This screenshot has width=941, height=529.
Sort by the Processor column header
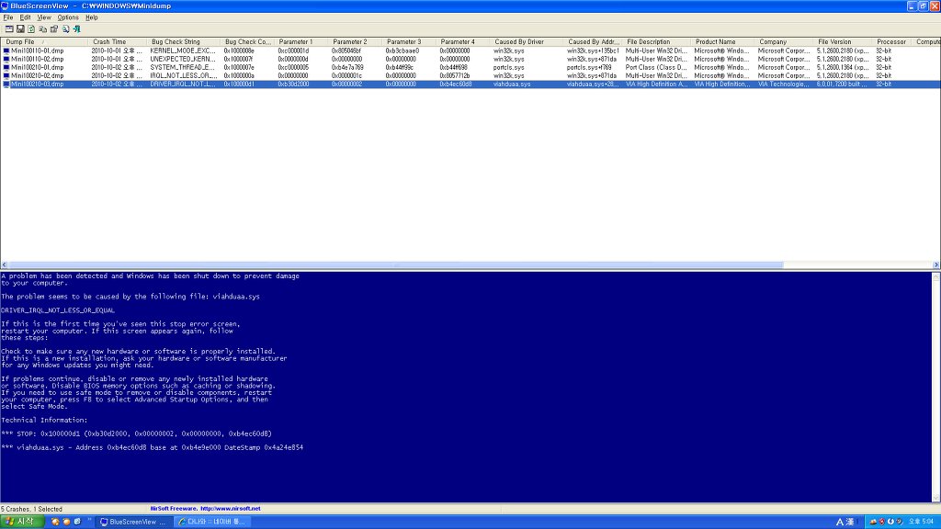(891, 42)
